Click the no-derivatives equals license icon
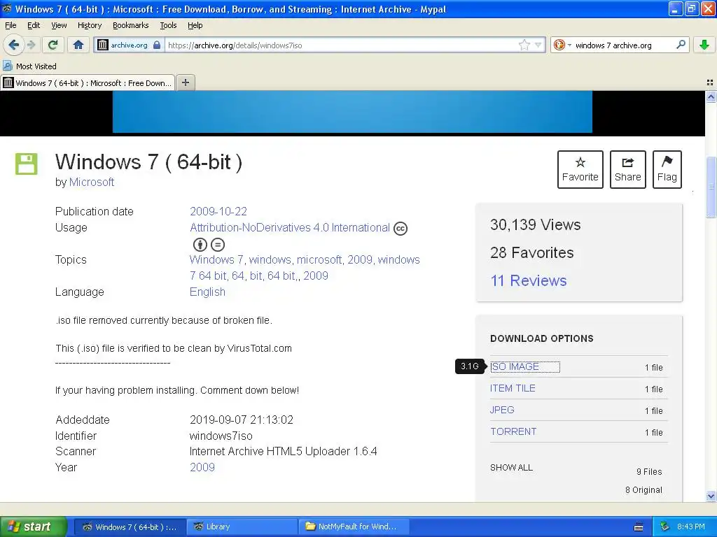This screenshot has height=537, width=717. pyautogui.click(x=218, y=245)
